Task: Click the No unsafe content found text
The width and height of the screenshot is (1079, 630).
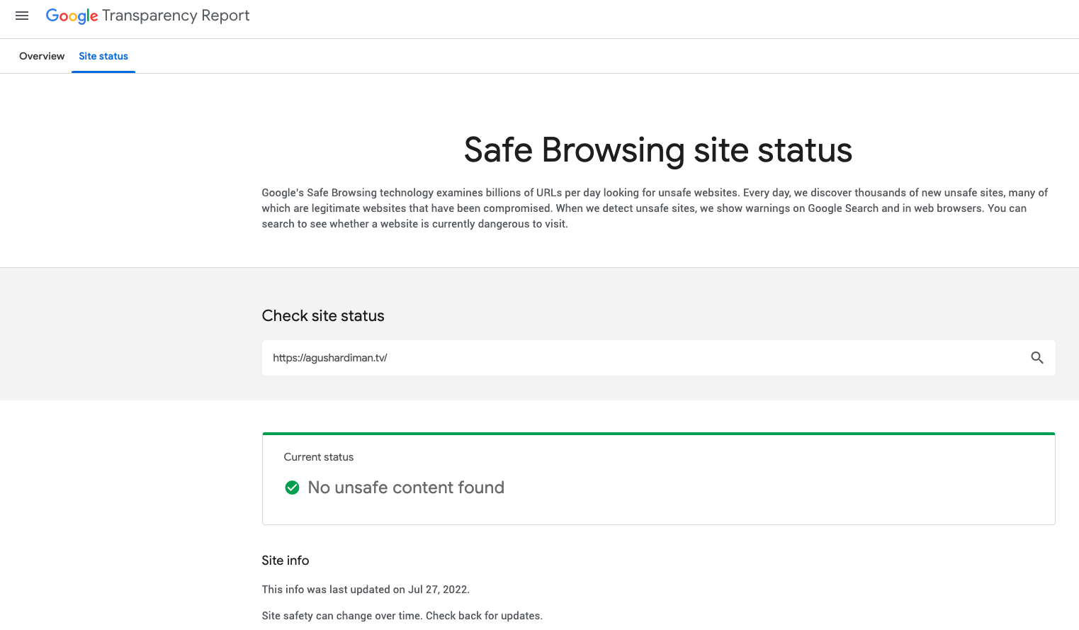Action: (x=406, y=488)
